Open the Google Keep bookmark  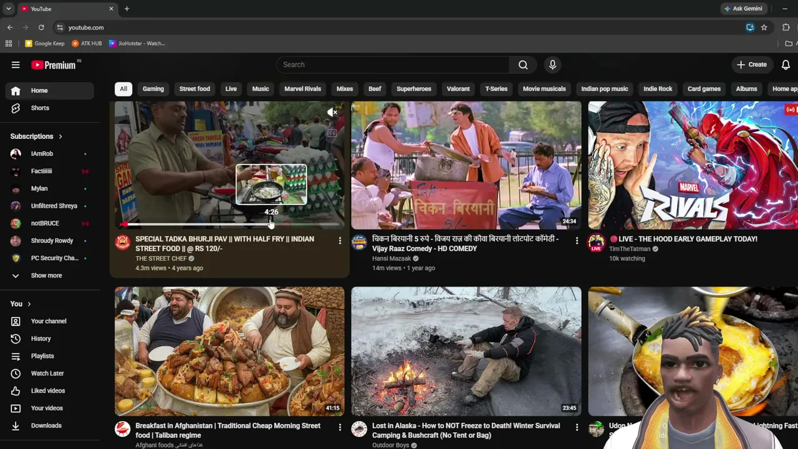(45, 44)
